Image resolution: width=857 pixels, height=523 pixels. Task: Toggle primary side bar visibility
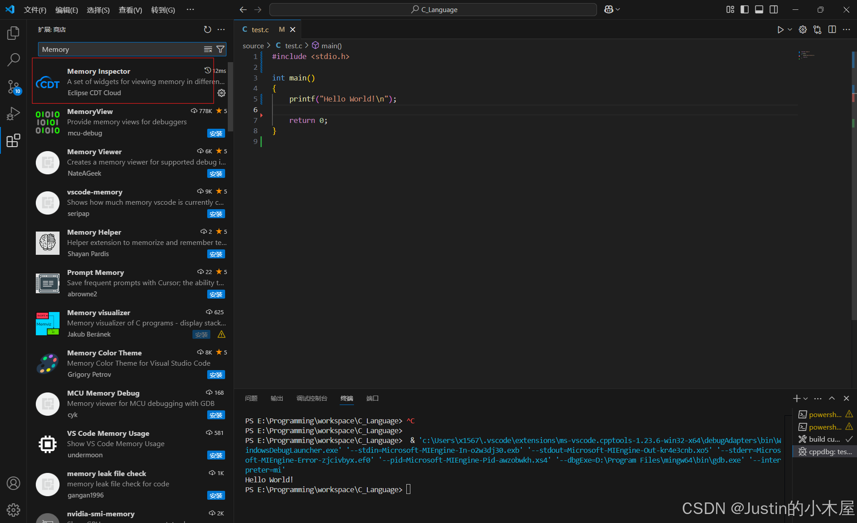745,9
